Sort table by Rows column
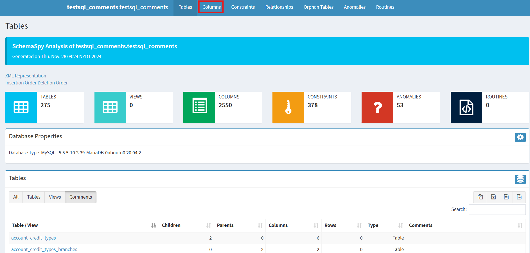The image size is (530, 253). 343,225
